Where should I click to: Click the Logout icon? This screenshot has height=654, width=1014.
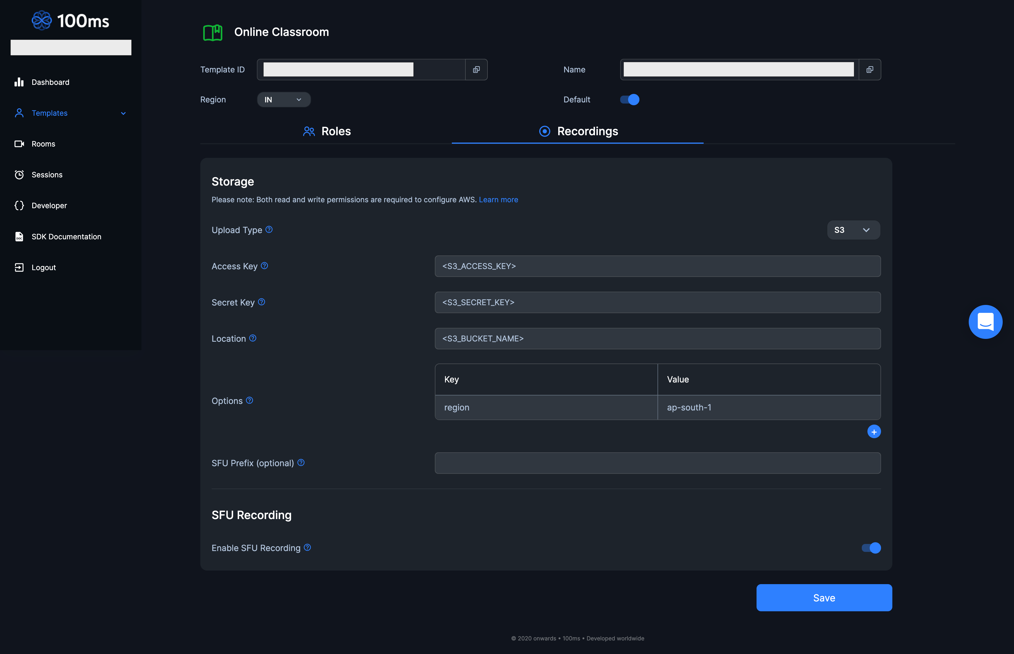[x=19, y=267]
